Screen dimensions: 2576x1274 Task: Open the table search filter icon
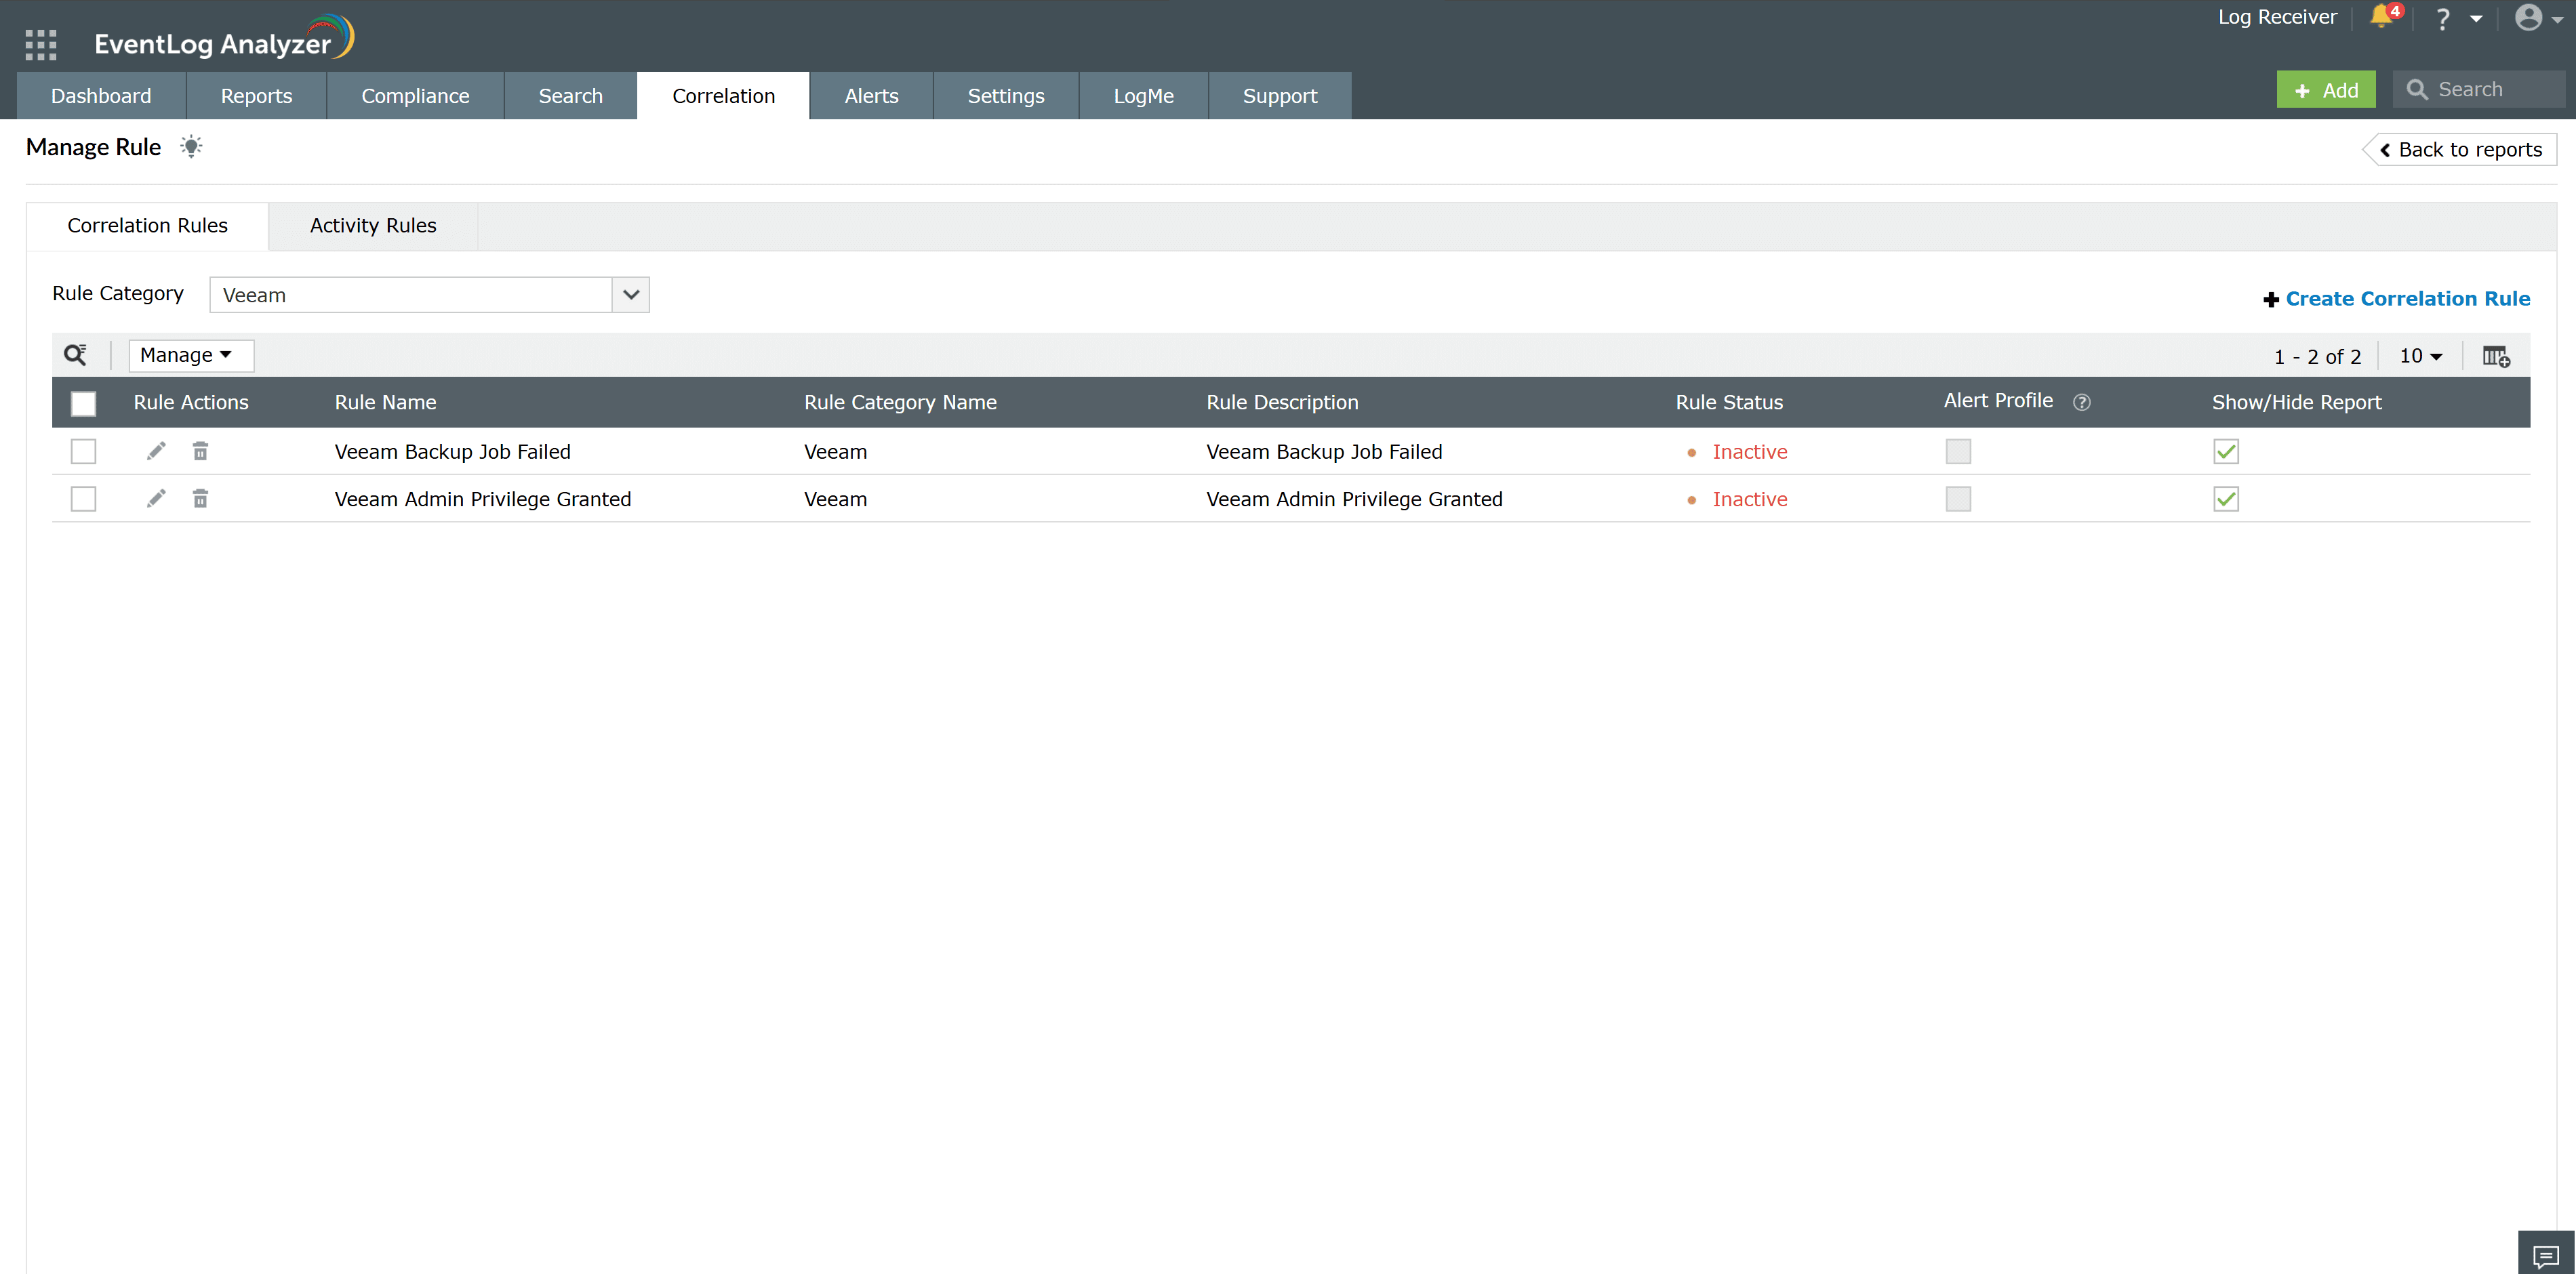point(75,355)
